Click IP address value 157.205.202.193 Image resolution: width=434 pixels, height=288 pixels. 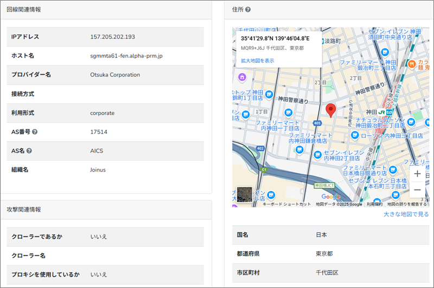click(x=113, y=37)
